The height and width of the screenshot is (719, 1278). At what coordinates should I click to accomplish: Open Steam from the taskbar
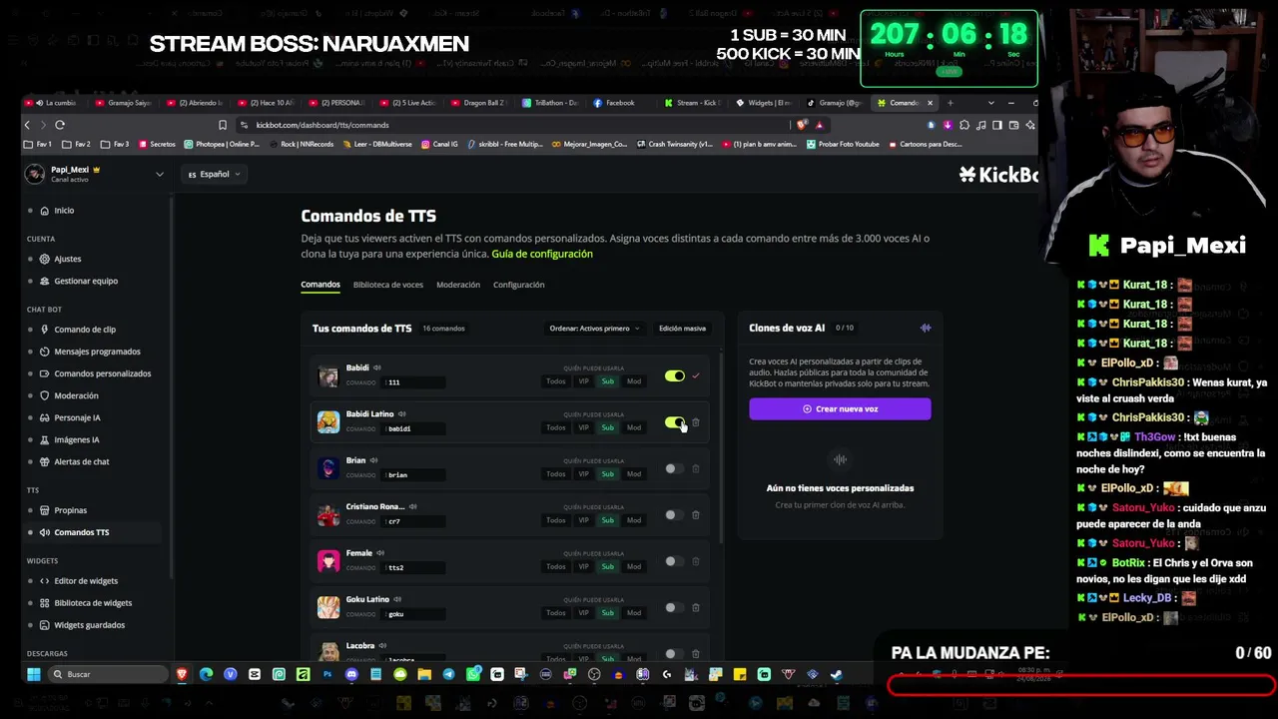[x=837, y=674]
